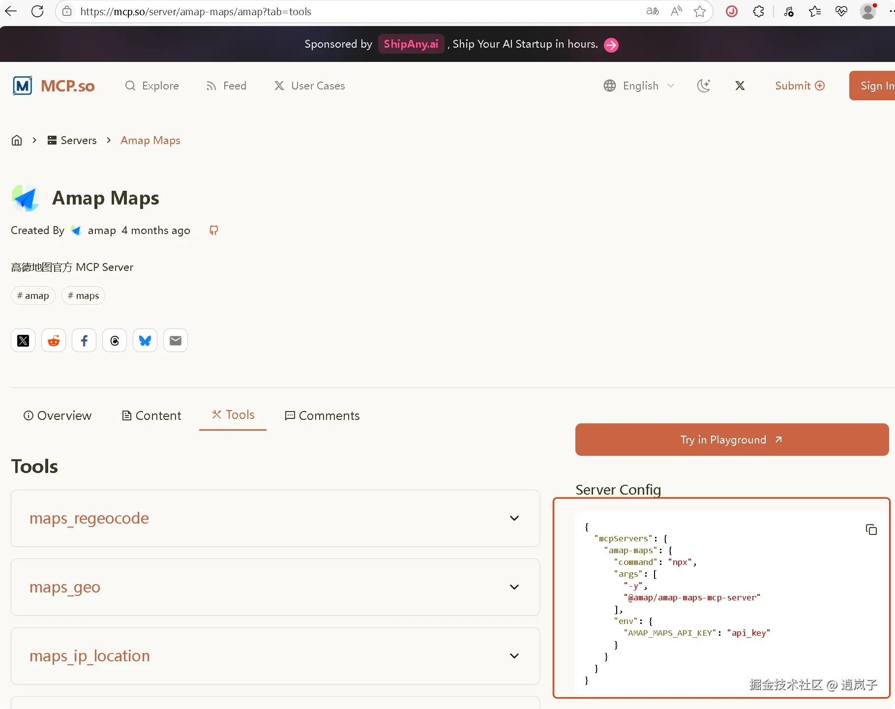
Task: Activate the read aloud icon
Action: pos(677,11)
